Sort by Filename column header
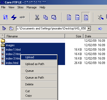 35,36
